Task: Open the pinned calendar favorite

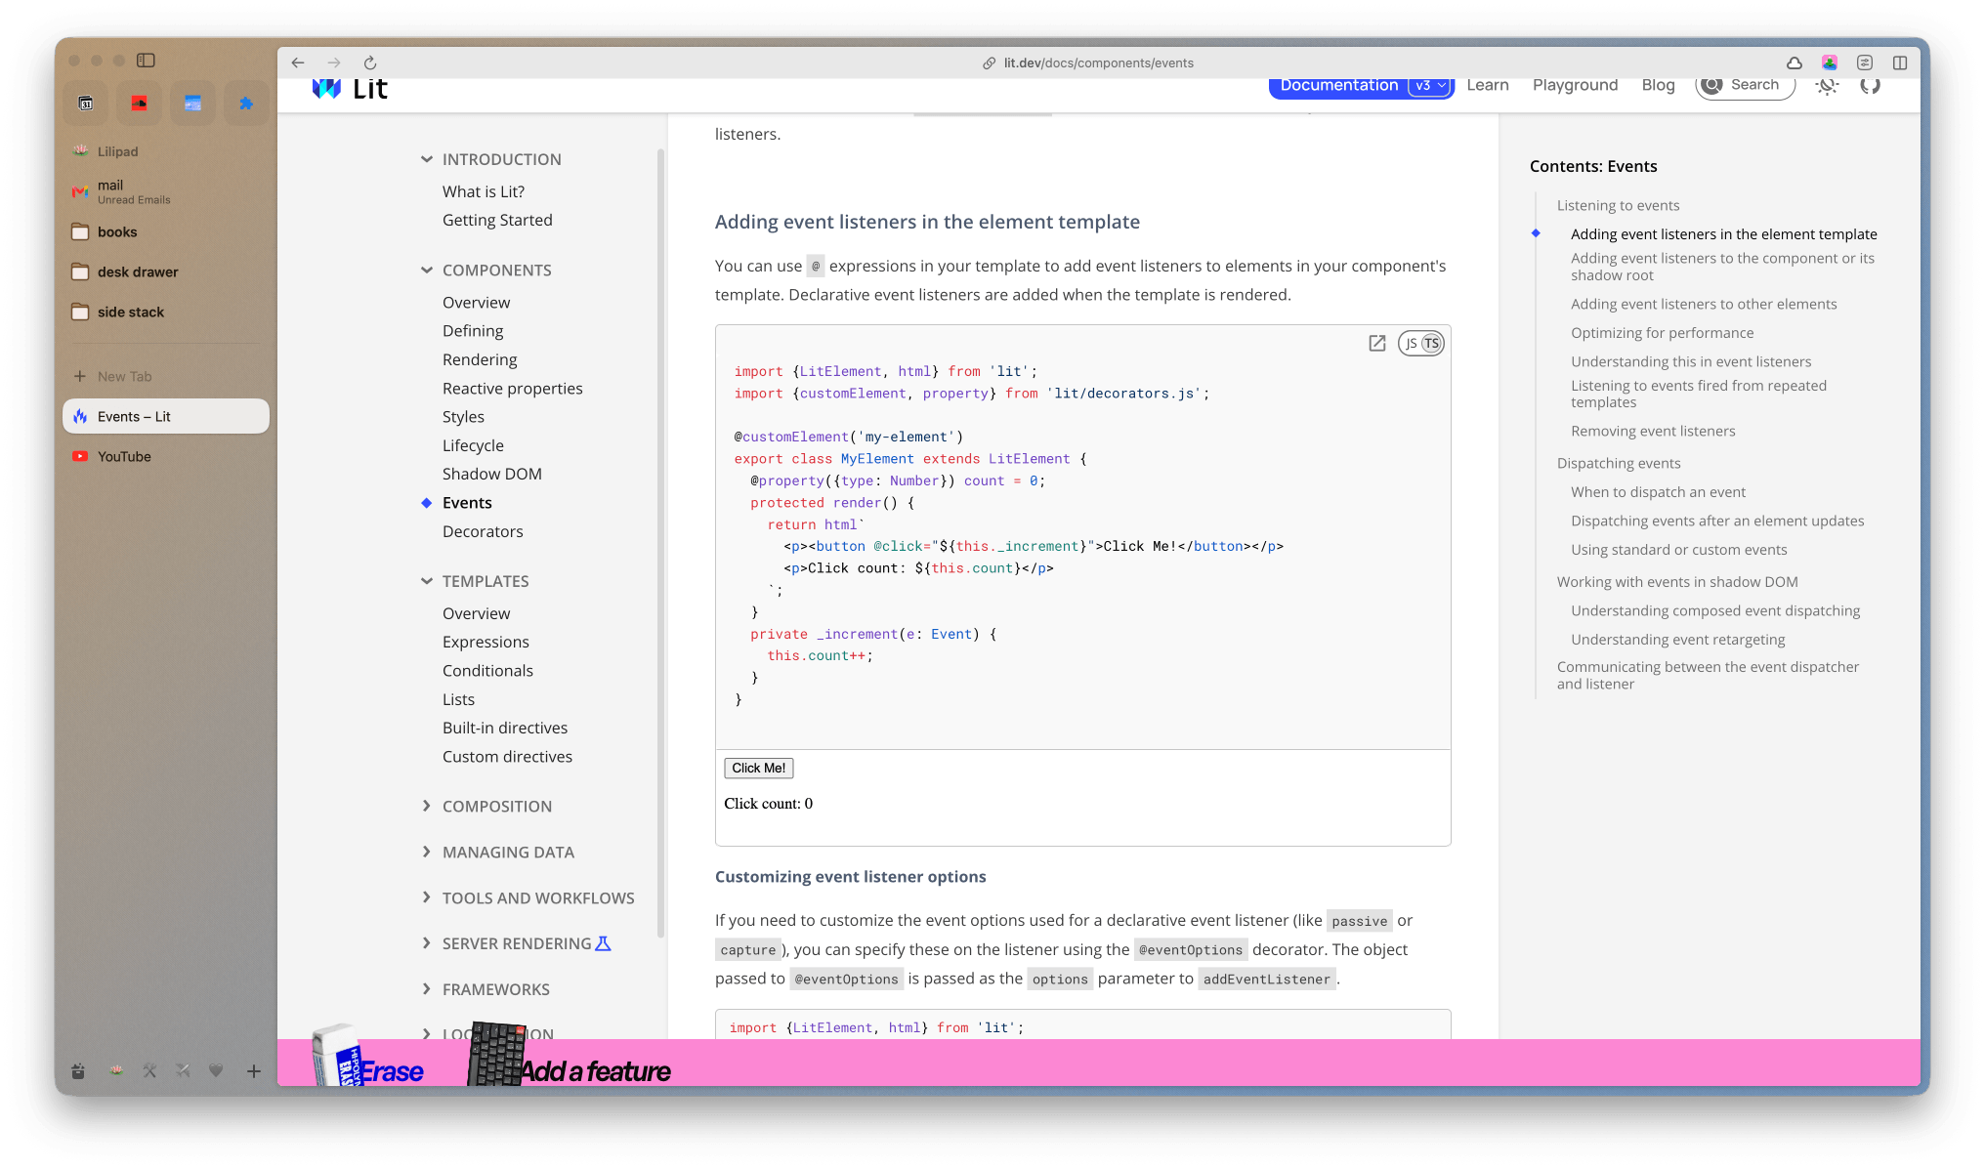Action: [86, 103]
